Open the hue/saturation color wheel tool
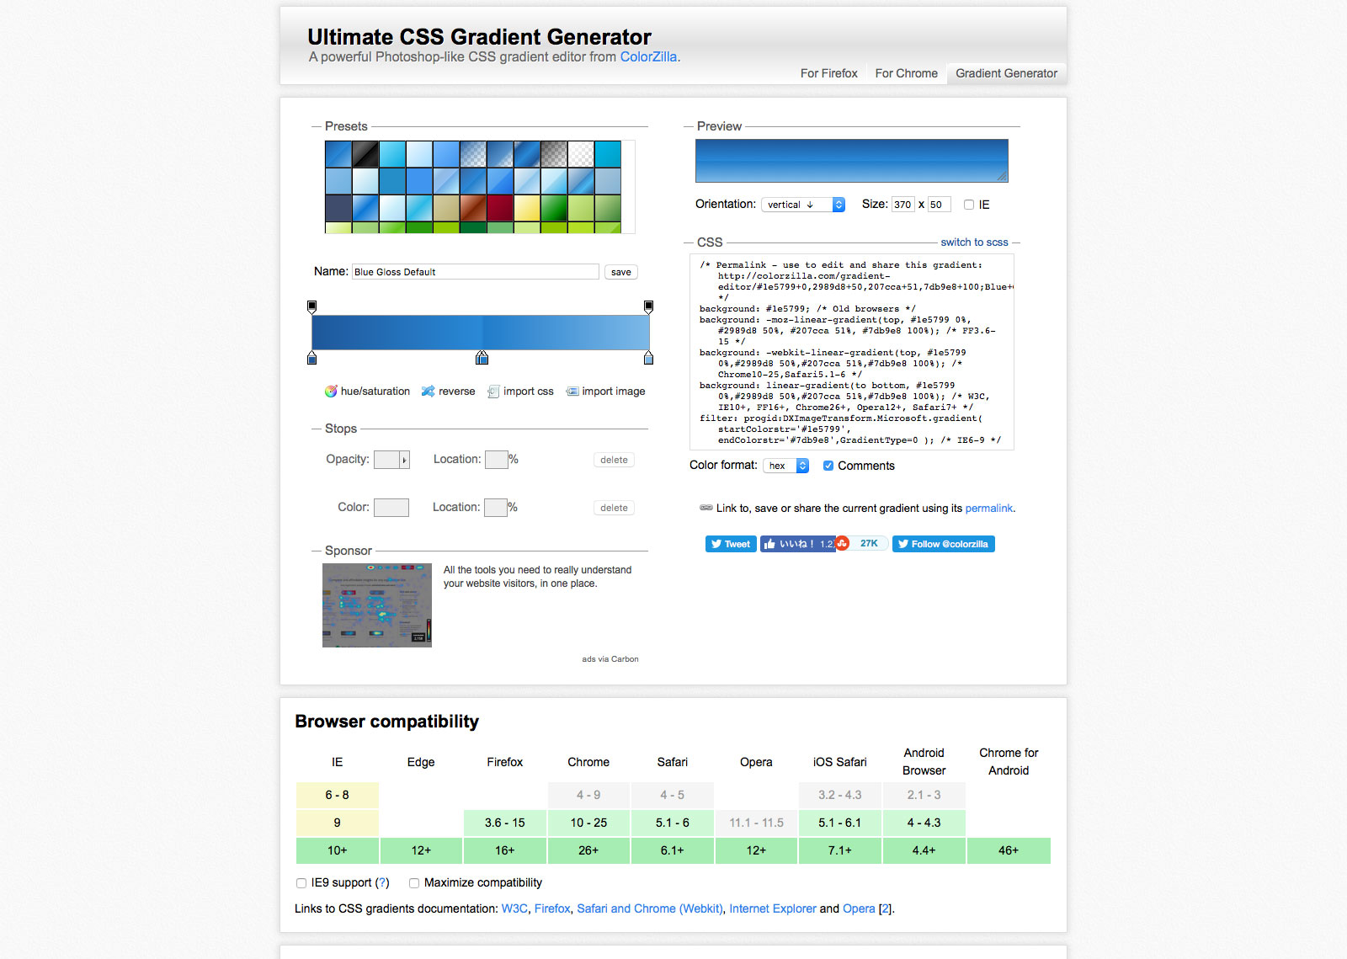Image resolution: width=1347 pixels, height=959 pixels. tap(331, 392)
